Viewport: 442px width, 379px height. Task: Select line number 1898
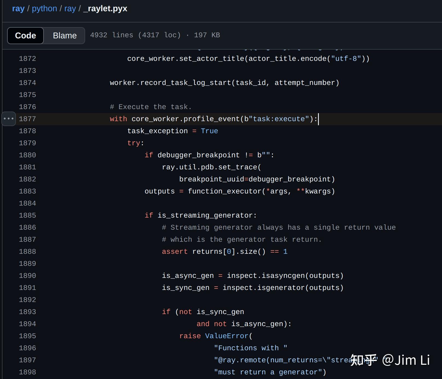[27, 372]
